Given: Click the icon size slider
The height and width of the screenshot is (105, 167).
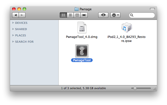Looking at the screenshot, I should [x=141, y=88].
